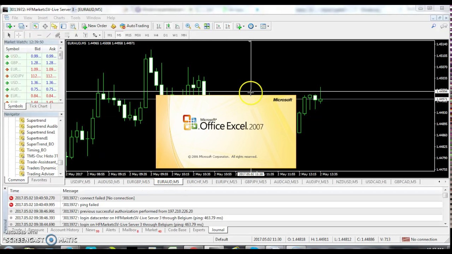The height and width of the screenshot is (254, 452).
Task: Tile chart windows with grid icon
Action: (207, 26)
